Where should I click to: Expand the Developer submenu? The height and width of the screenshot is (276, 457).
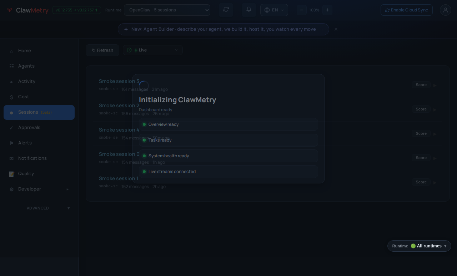click(x=39, y=189)
